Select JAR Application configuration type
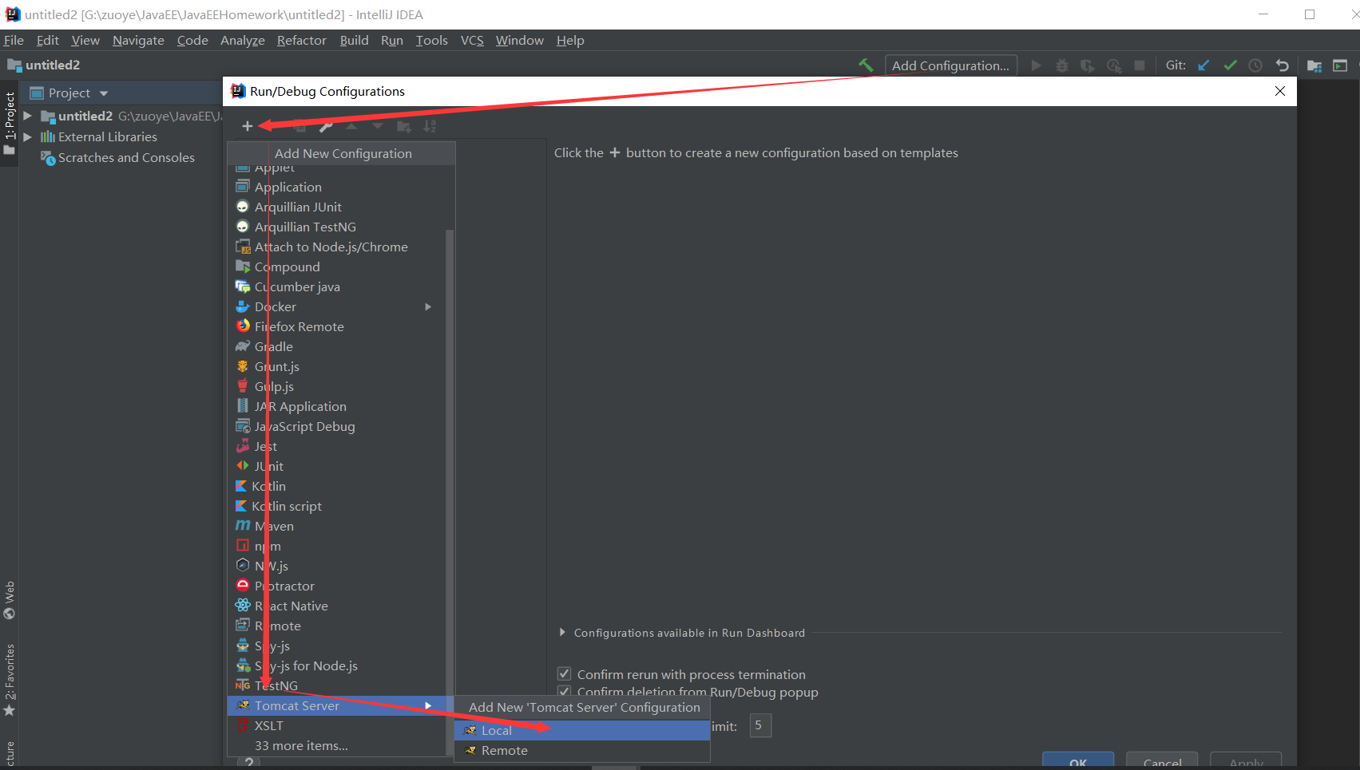This screenshot has height=770, width=1360. pos(341,406)
